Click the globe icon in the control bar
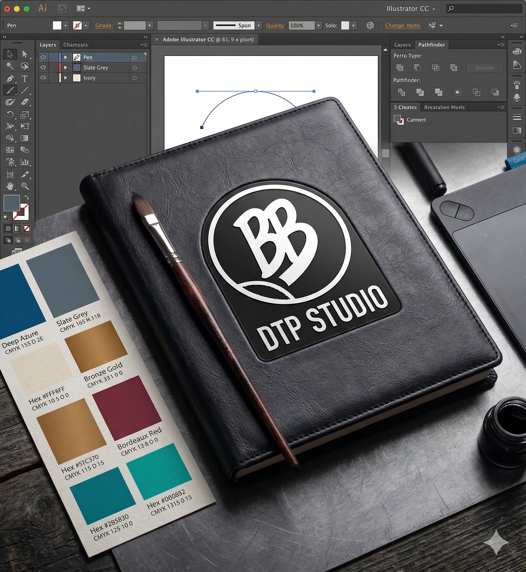The height and width of the screenshot is (572, 526). (370, 26)
